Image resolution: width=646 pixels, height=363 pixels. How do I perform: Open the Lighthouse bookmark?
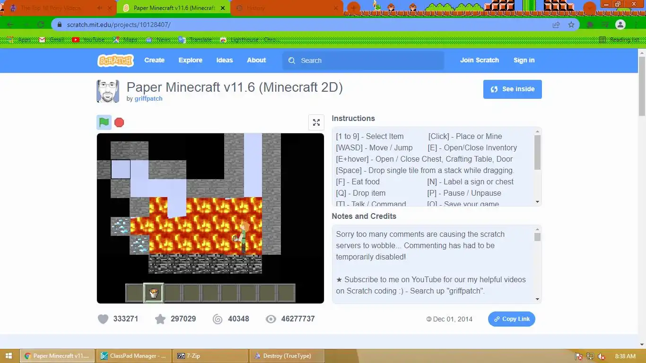coord(250,40)
